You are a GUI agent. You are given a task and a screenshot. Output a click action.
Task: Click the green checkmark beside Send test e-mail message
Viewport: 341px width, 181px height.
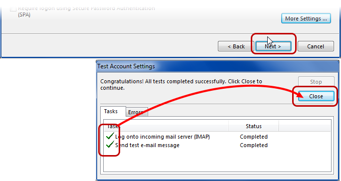click(110, 145)
